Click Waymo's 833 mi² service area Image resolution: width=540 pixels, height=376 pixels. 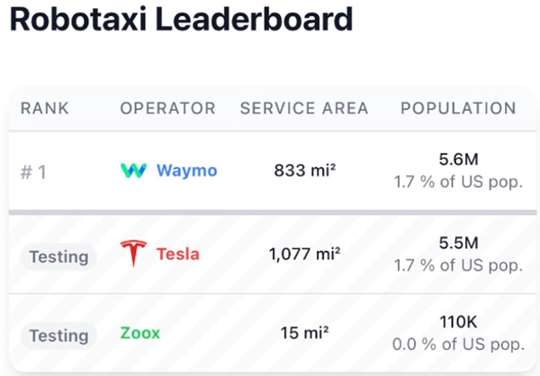(304, 170)
